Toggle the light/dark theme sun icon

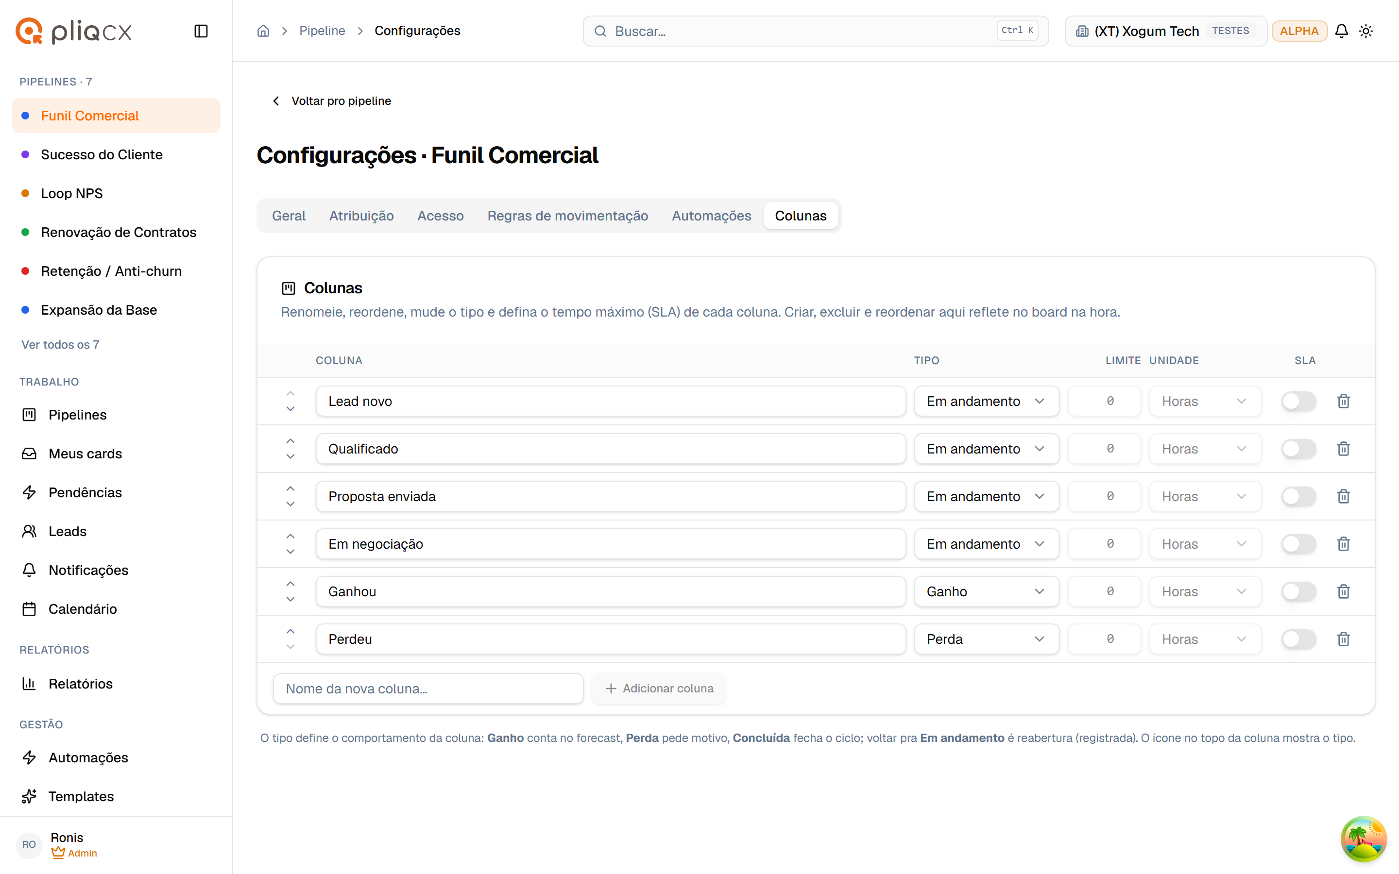1366,31
